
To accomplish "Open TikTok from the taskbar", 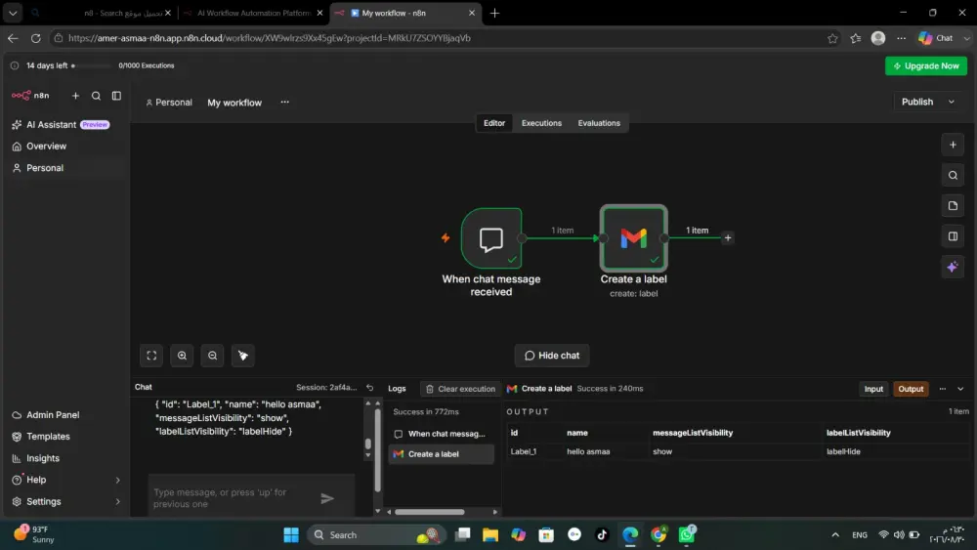I will pyautogui.click(x=602, y=535).
